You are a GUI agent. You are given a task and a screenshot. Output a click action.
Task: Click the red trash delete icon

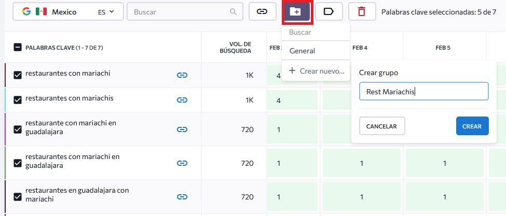point(361,11)
